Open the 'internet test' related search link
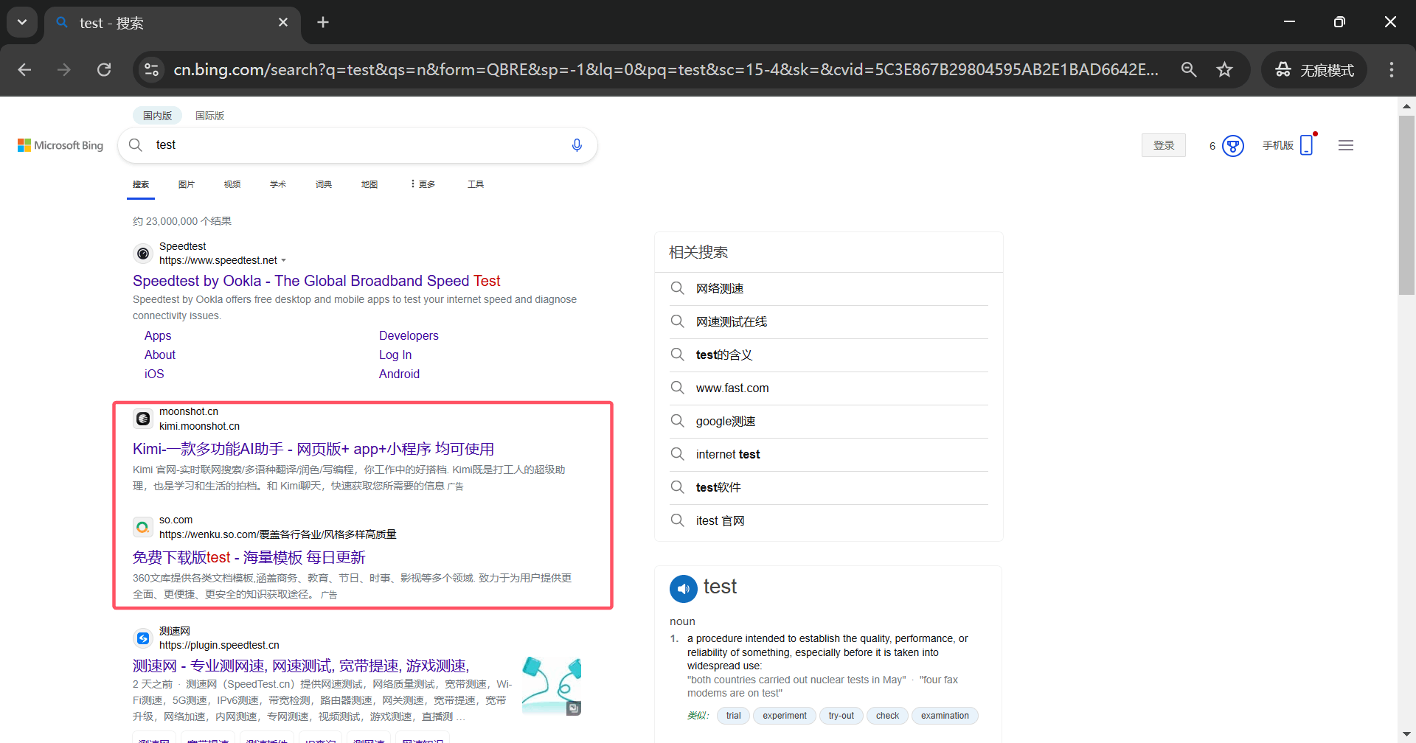Screen dimensions: 1416x743 [728, 454]
